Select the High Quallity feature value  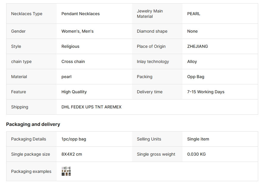coord(74,92)
